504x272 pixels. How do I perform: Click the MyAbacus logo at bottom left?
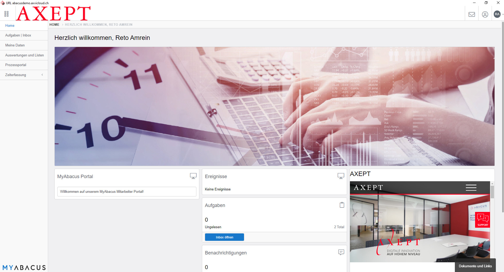coord(24,268)
